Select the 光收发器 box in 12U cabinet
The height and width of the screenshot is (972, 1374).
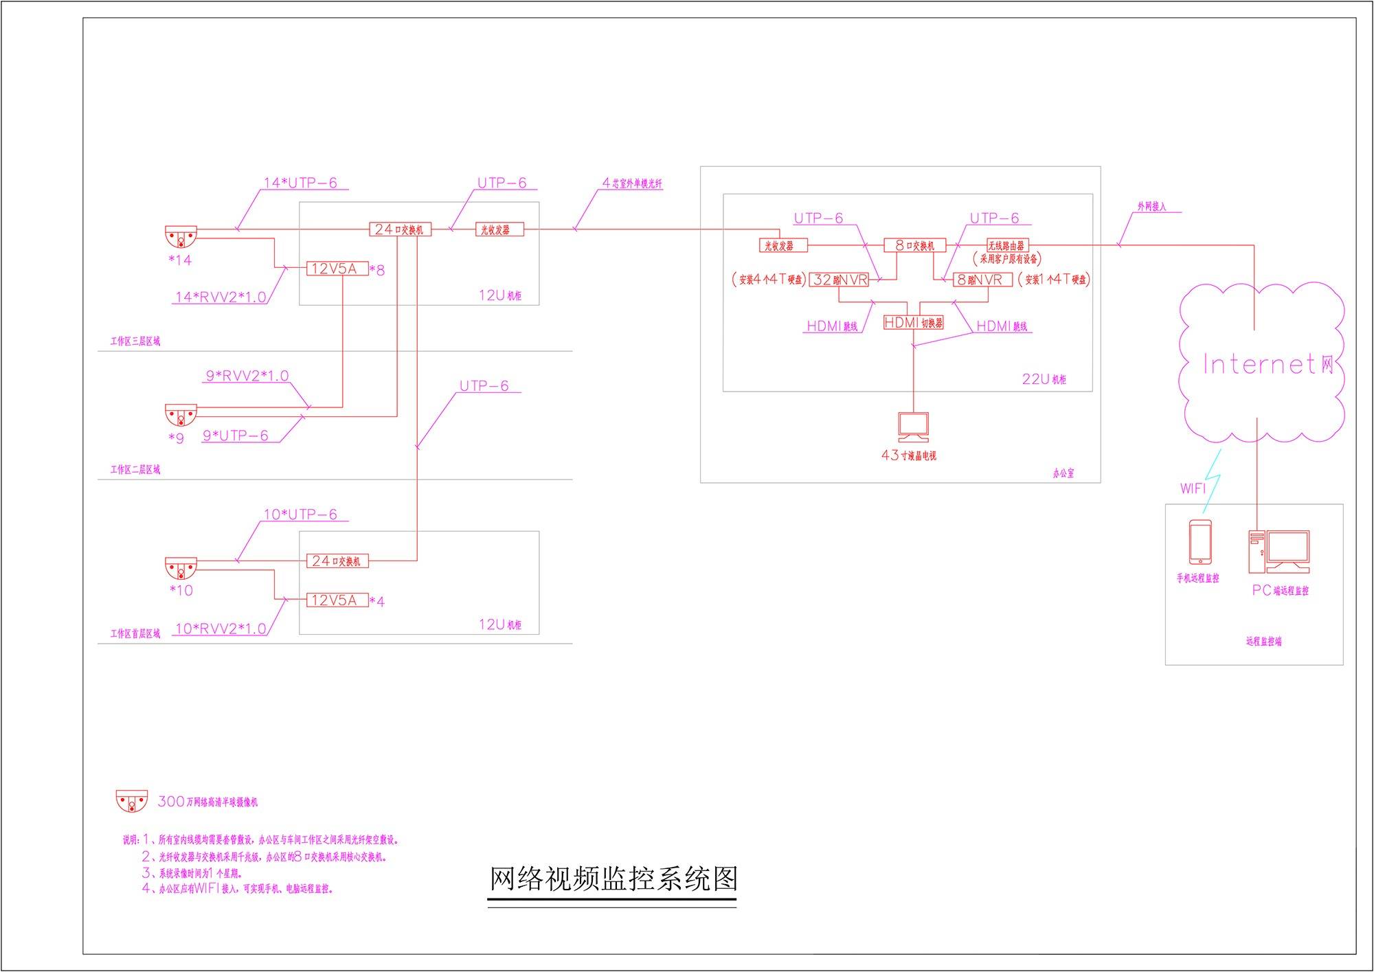(x=499, y=229)
